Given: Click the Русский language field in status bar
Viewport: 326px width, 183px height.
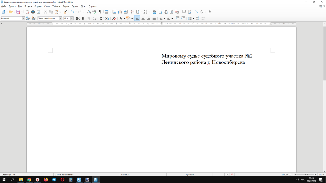Looking at the screenshot, I should 190,175.
